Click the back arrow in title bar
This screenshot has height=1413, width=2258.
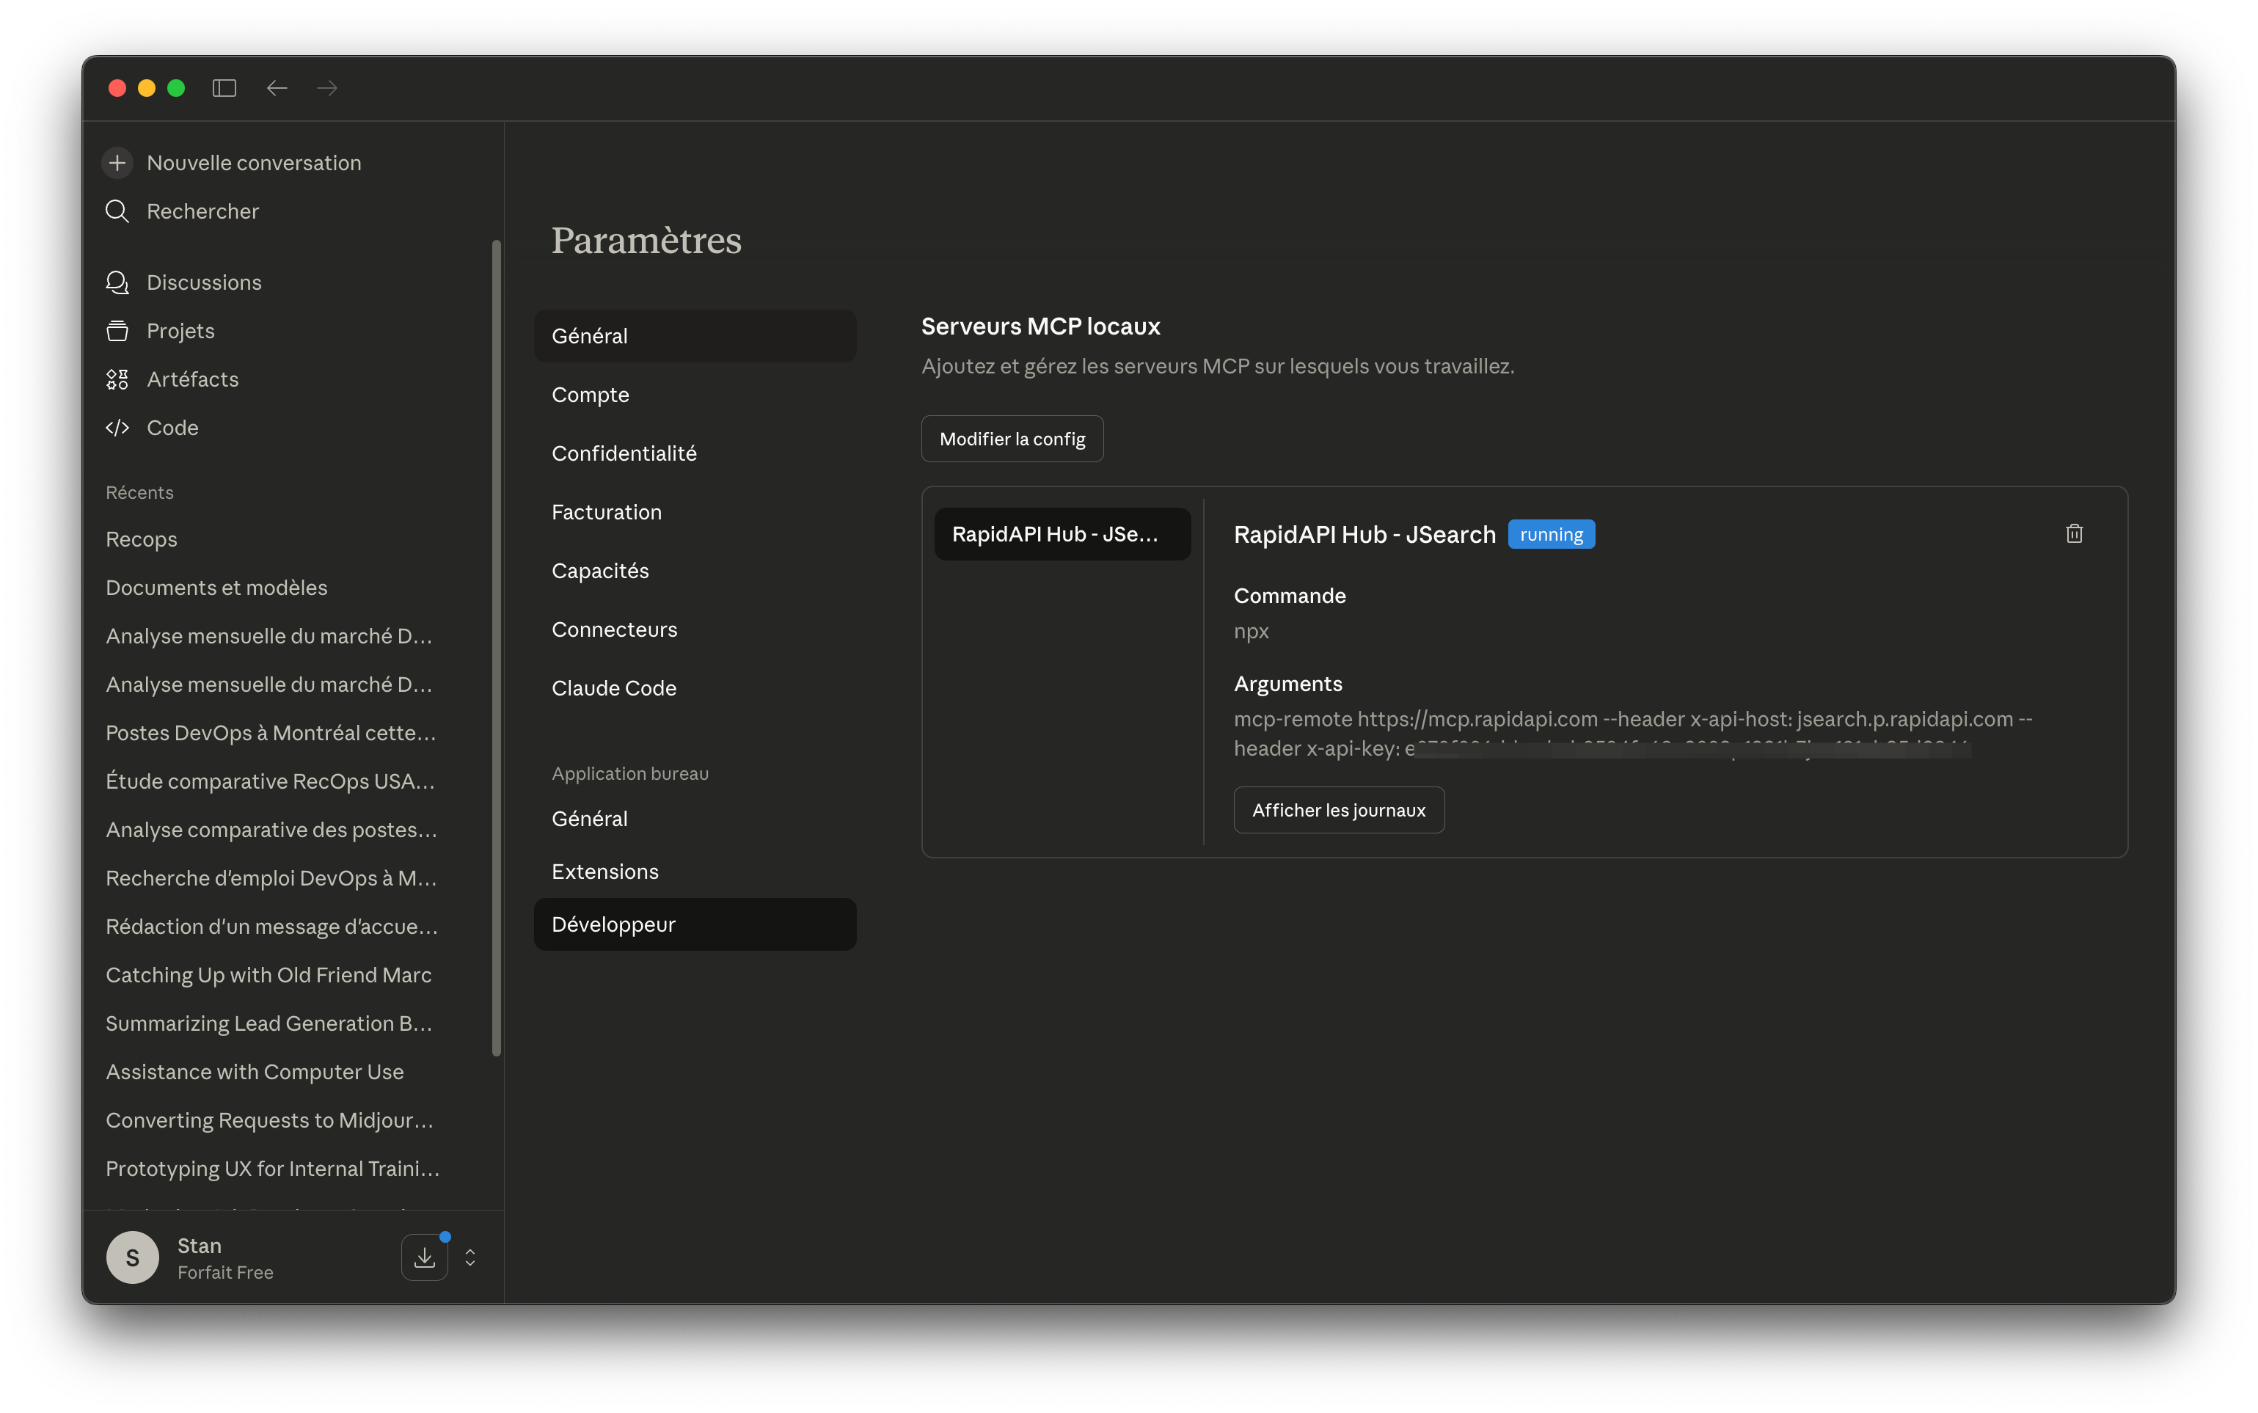277,88
